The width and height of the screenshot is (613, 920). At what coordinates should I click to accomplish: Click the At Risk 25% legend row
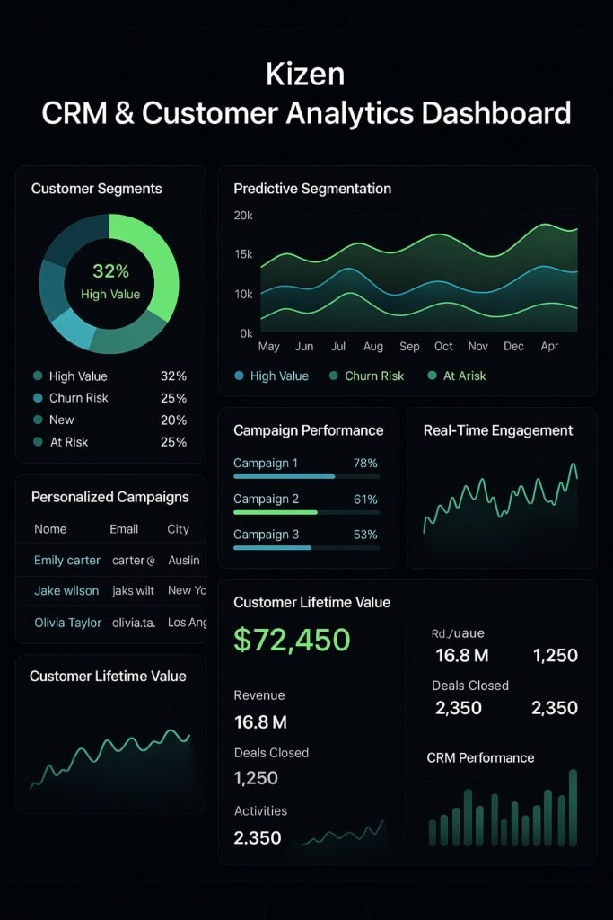pos(110,442)
